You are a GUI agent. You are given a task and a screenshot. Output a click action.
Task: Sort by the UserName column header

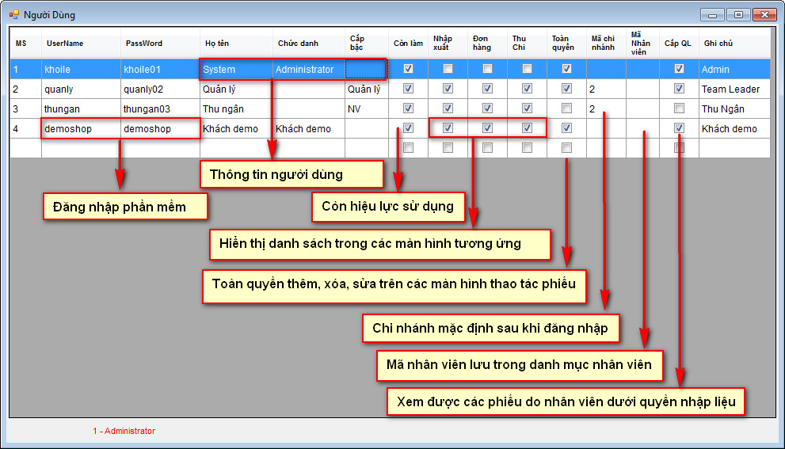tap(81, 43)
